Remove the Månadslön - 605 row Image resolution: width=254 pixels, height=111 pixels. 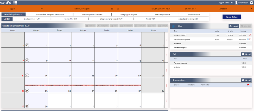click(x=250, y=35)
